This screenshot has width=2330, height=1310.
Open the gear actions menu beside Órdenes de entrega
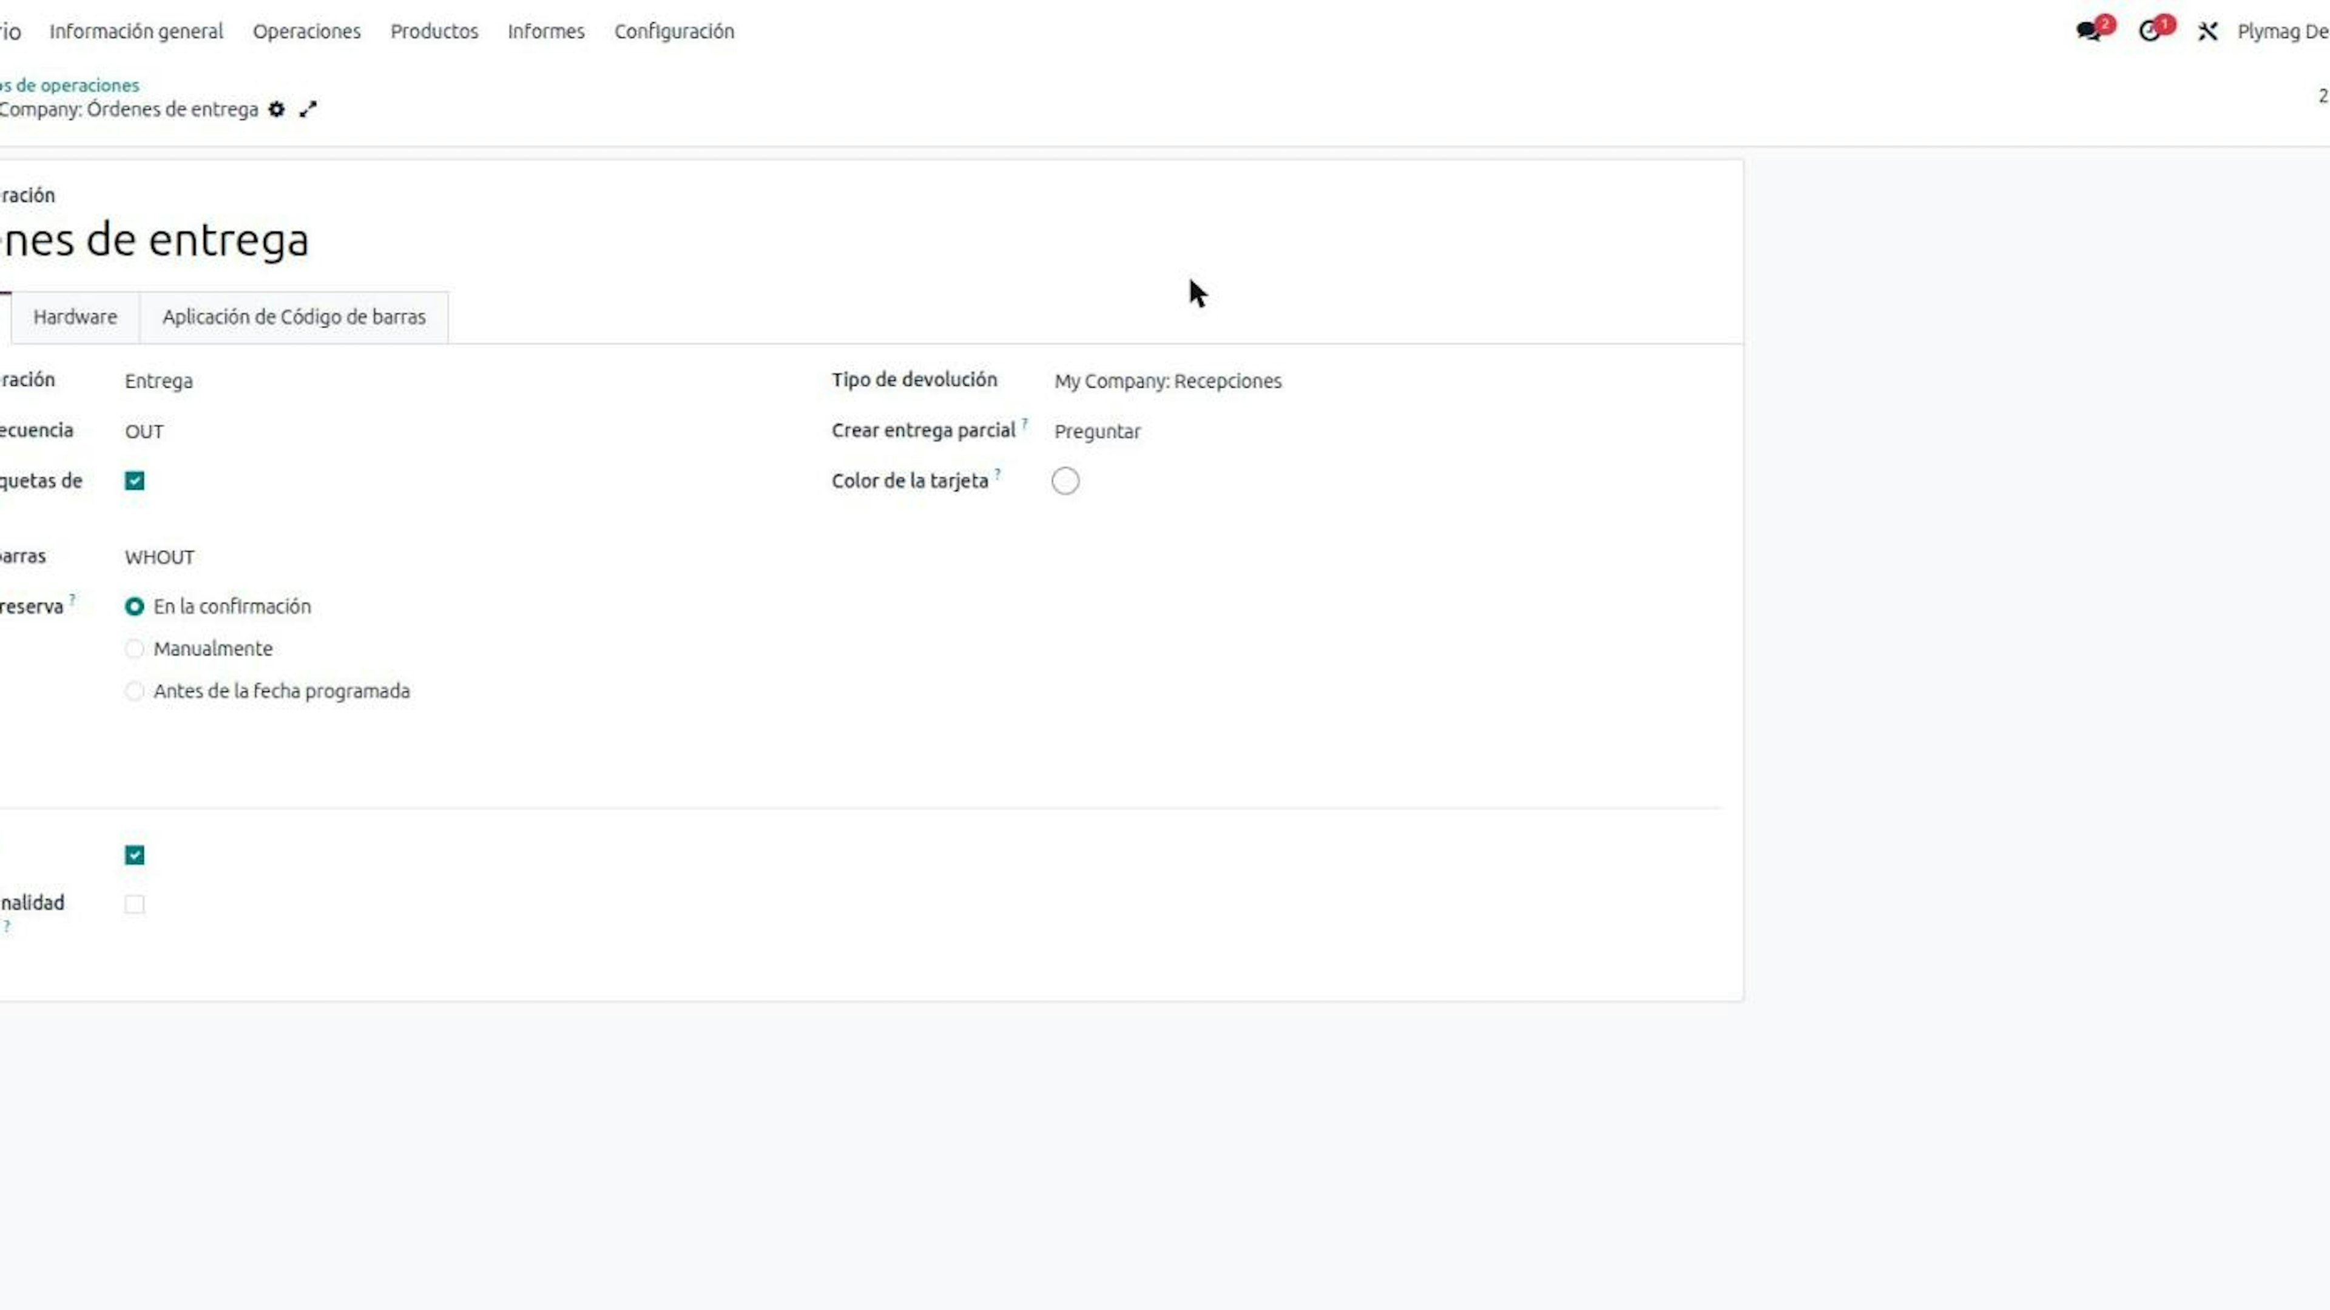tap(277, 109)
